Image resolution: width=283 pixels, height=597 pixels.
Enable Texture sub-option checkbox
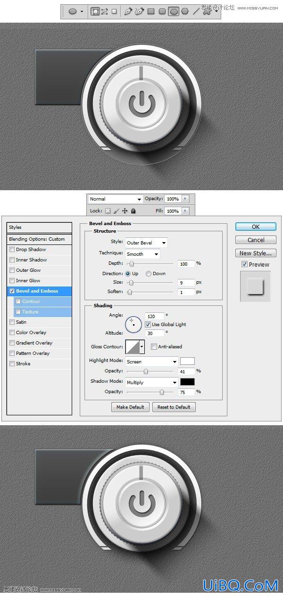18,312
